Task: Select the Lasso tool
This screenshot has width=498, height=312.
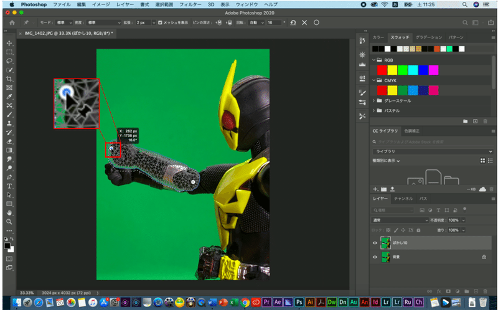Action: coord(9,61)
